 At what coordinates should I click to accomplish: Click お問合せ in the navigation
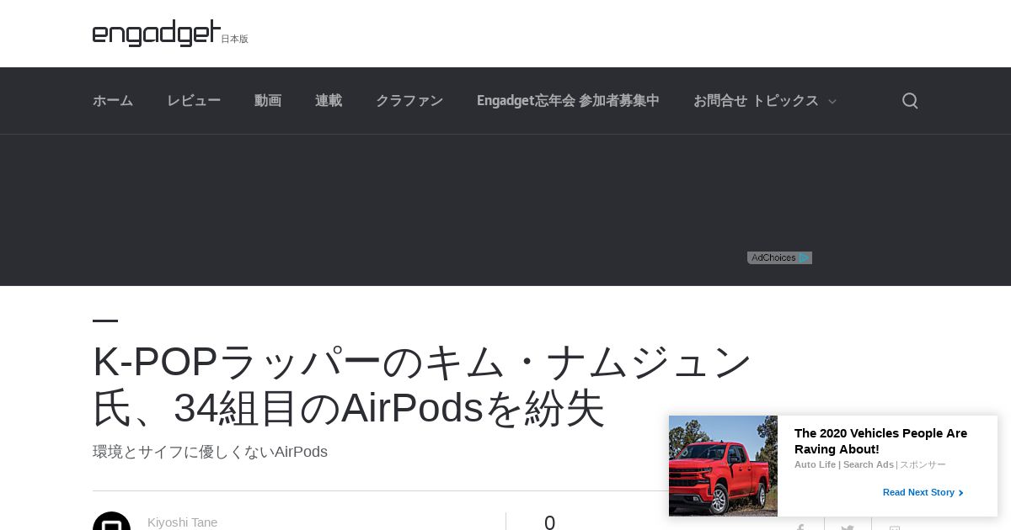(x=720, y=101)
